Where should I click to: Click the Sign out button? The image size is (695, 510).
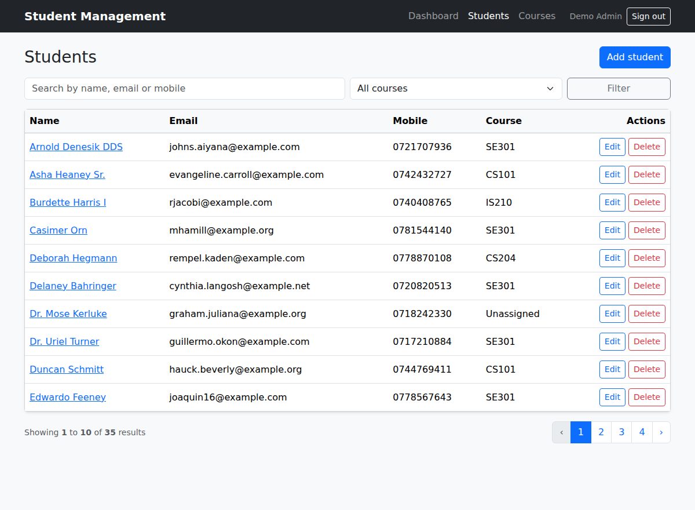pos(648,16)
